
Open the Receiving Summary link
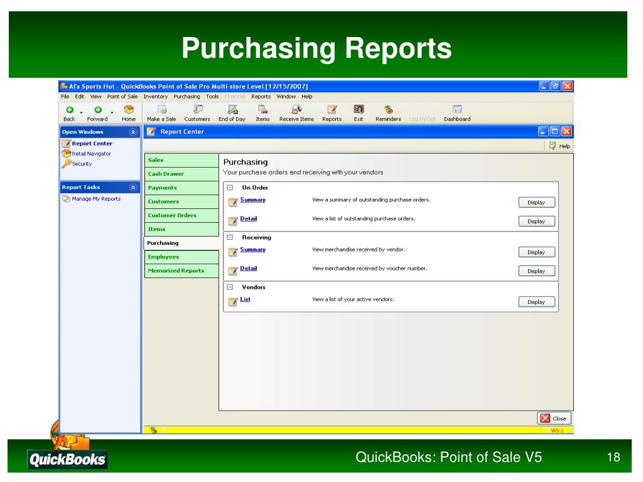(252, 249)
